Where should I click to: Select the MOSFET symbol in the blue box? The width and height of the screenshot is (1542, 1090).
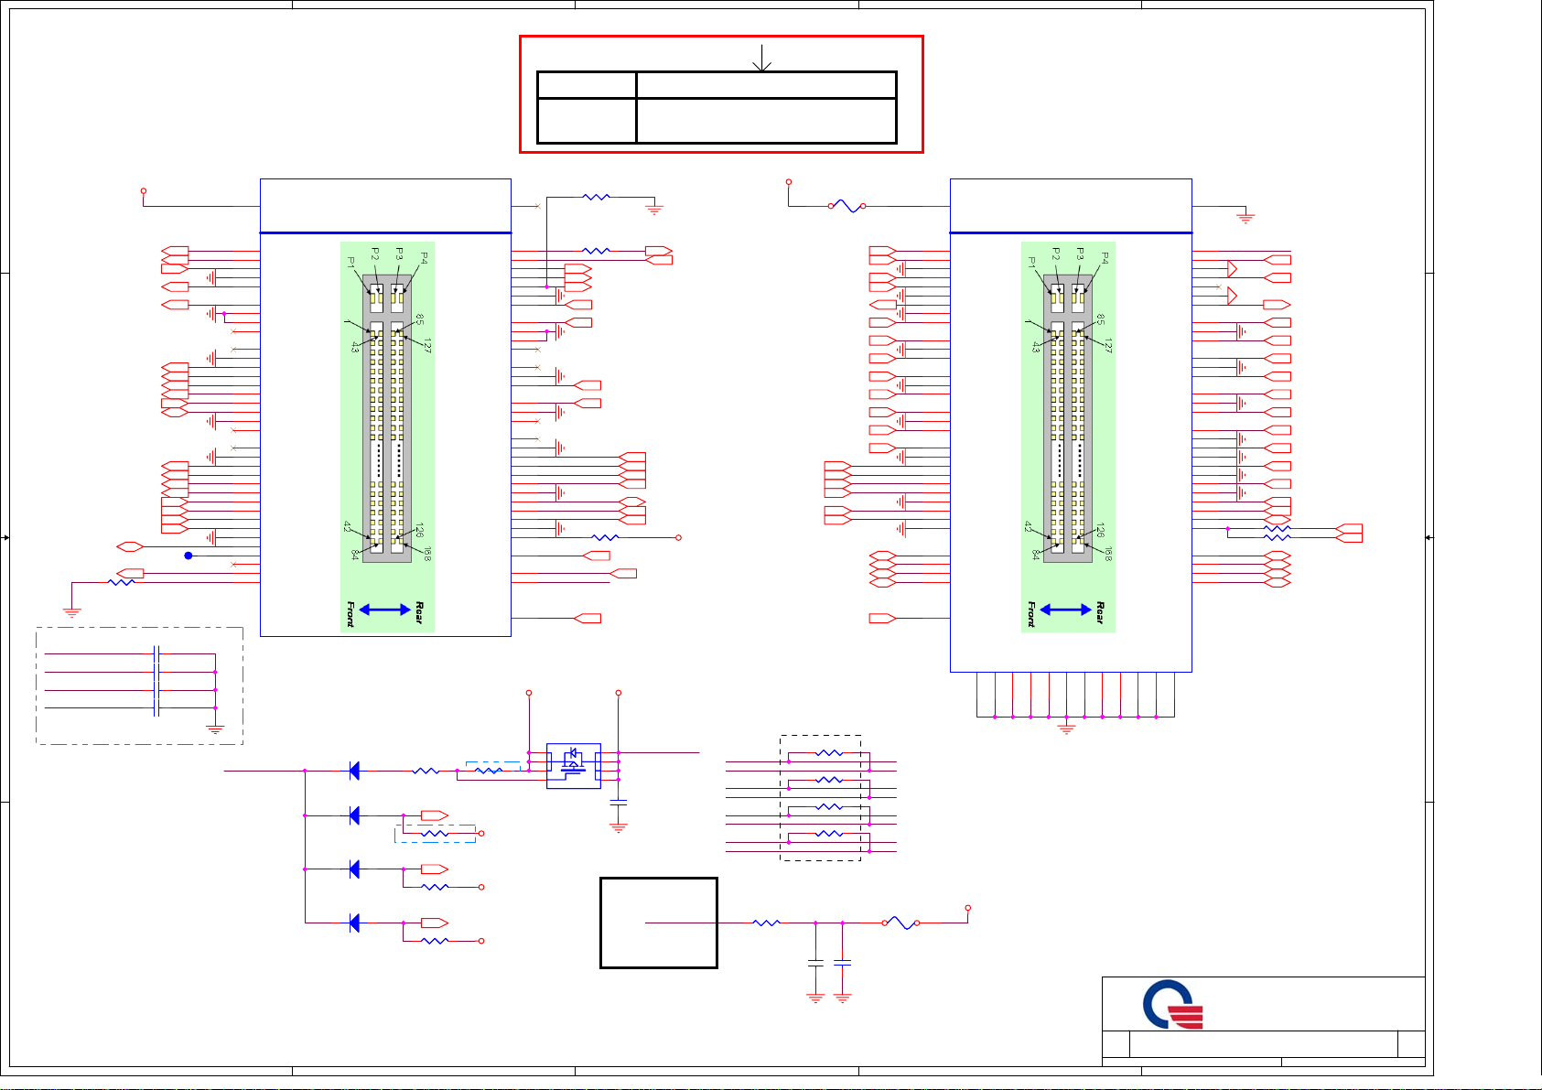(573, 765)
